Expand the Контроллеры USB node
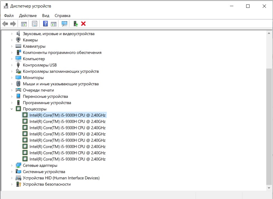The image size is (273, 199). click(12, 65)
